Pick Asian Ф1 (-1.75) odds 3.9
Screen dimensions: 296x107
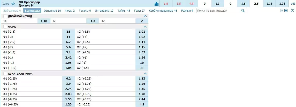click(x=69, y=84)
